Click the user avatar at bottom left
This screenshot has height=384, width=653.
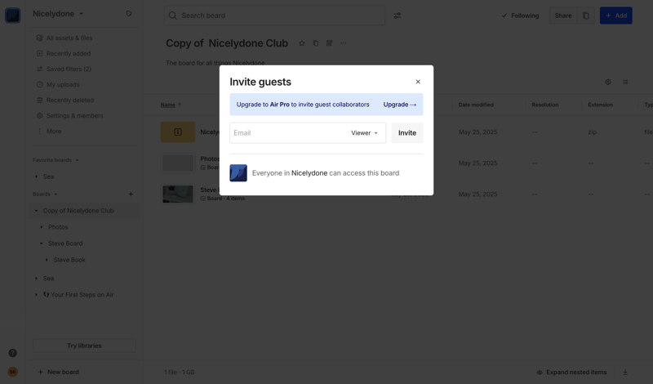tap(12, 372)
